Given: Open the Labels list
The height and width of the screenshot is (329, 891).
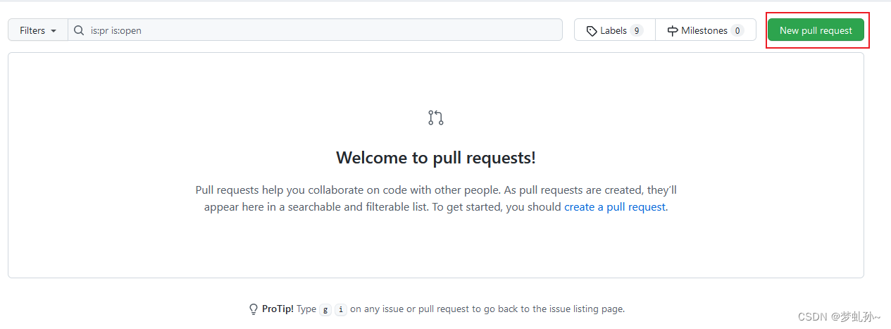Looking at the screenshot, I should click(615, 30).
